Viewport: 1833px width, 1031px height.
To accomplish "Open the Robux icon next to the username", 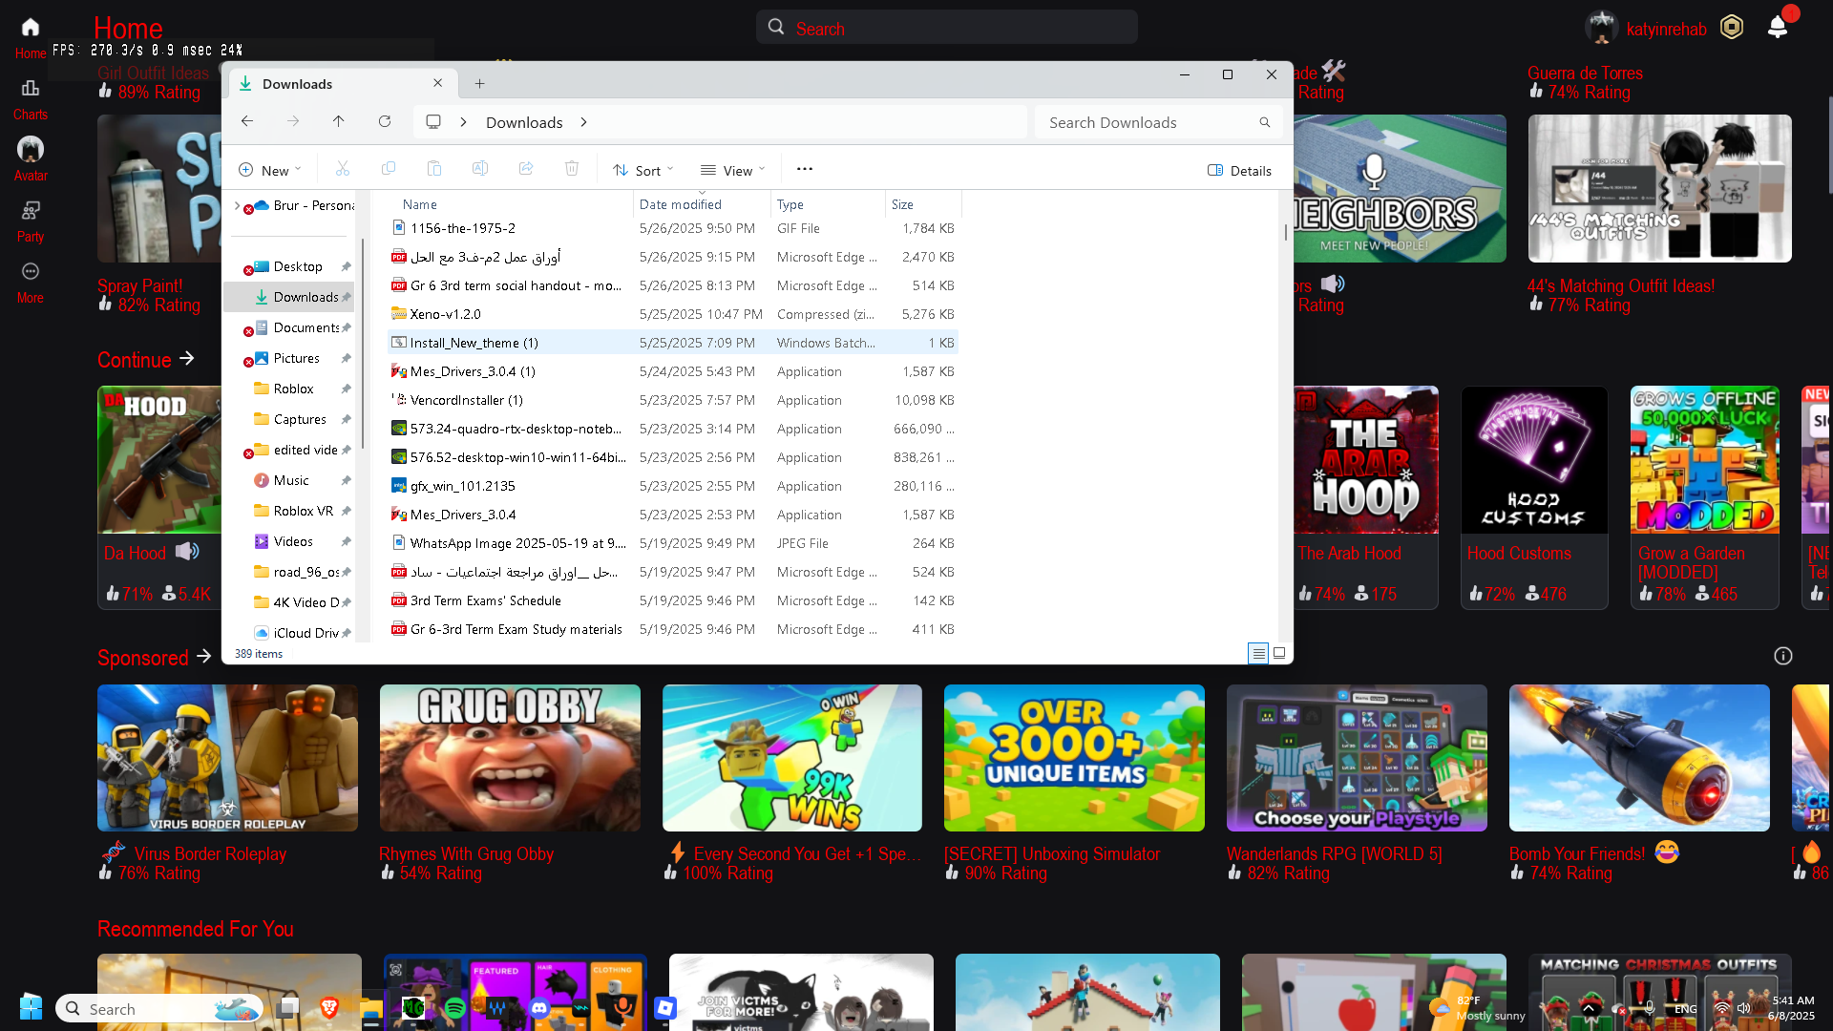I will pos(1732,28).
